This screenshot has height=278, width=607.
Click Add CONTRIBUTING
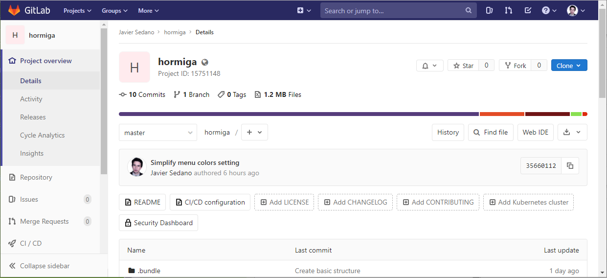(438, 202)
